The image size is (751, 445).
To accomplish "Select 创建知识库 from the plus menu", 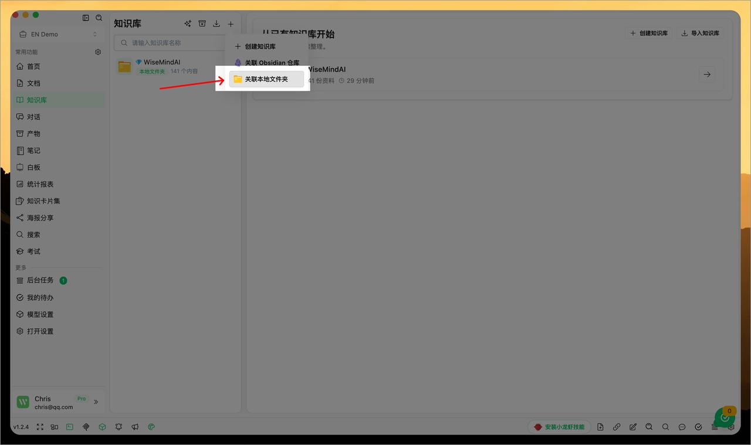I will 266,46.
